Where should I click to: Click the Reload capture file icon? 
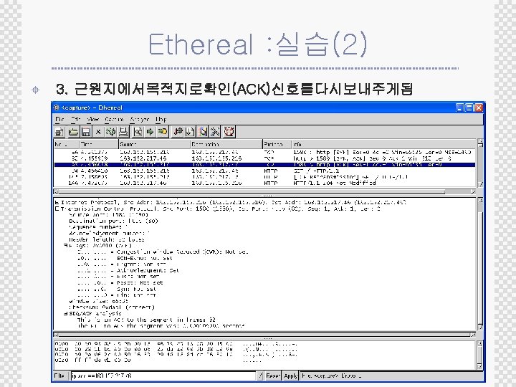point(110,132)
